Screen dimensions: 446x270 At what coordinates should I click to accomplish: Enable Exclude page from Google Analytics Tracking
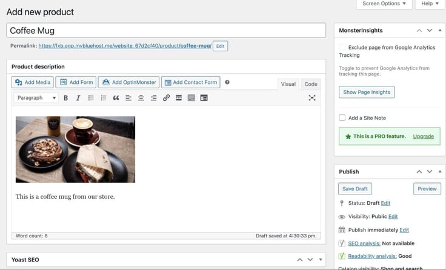point(342,47)
